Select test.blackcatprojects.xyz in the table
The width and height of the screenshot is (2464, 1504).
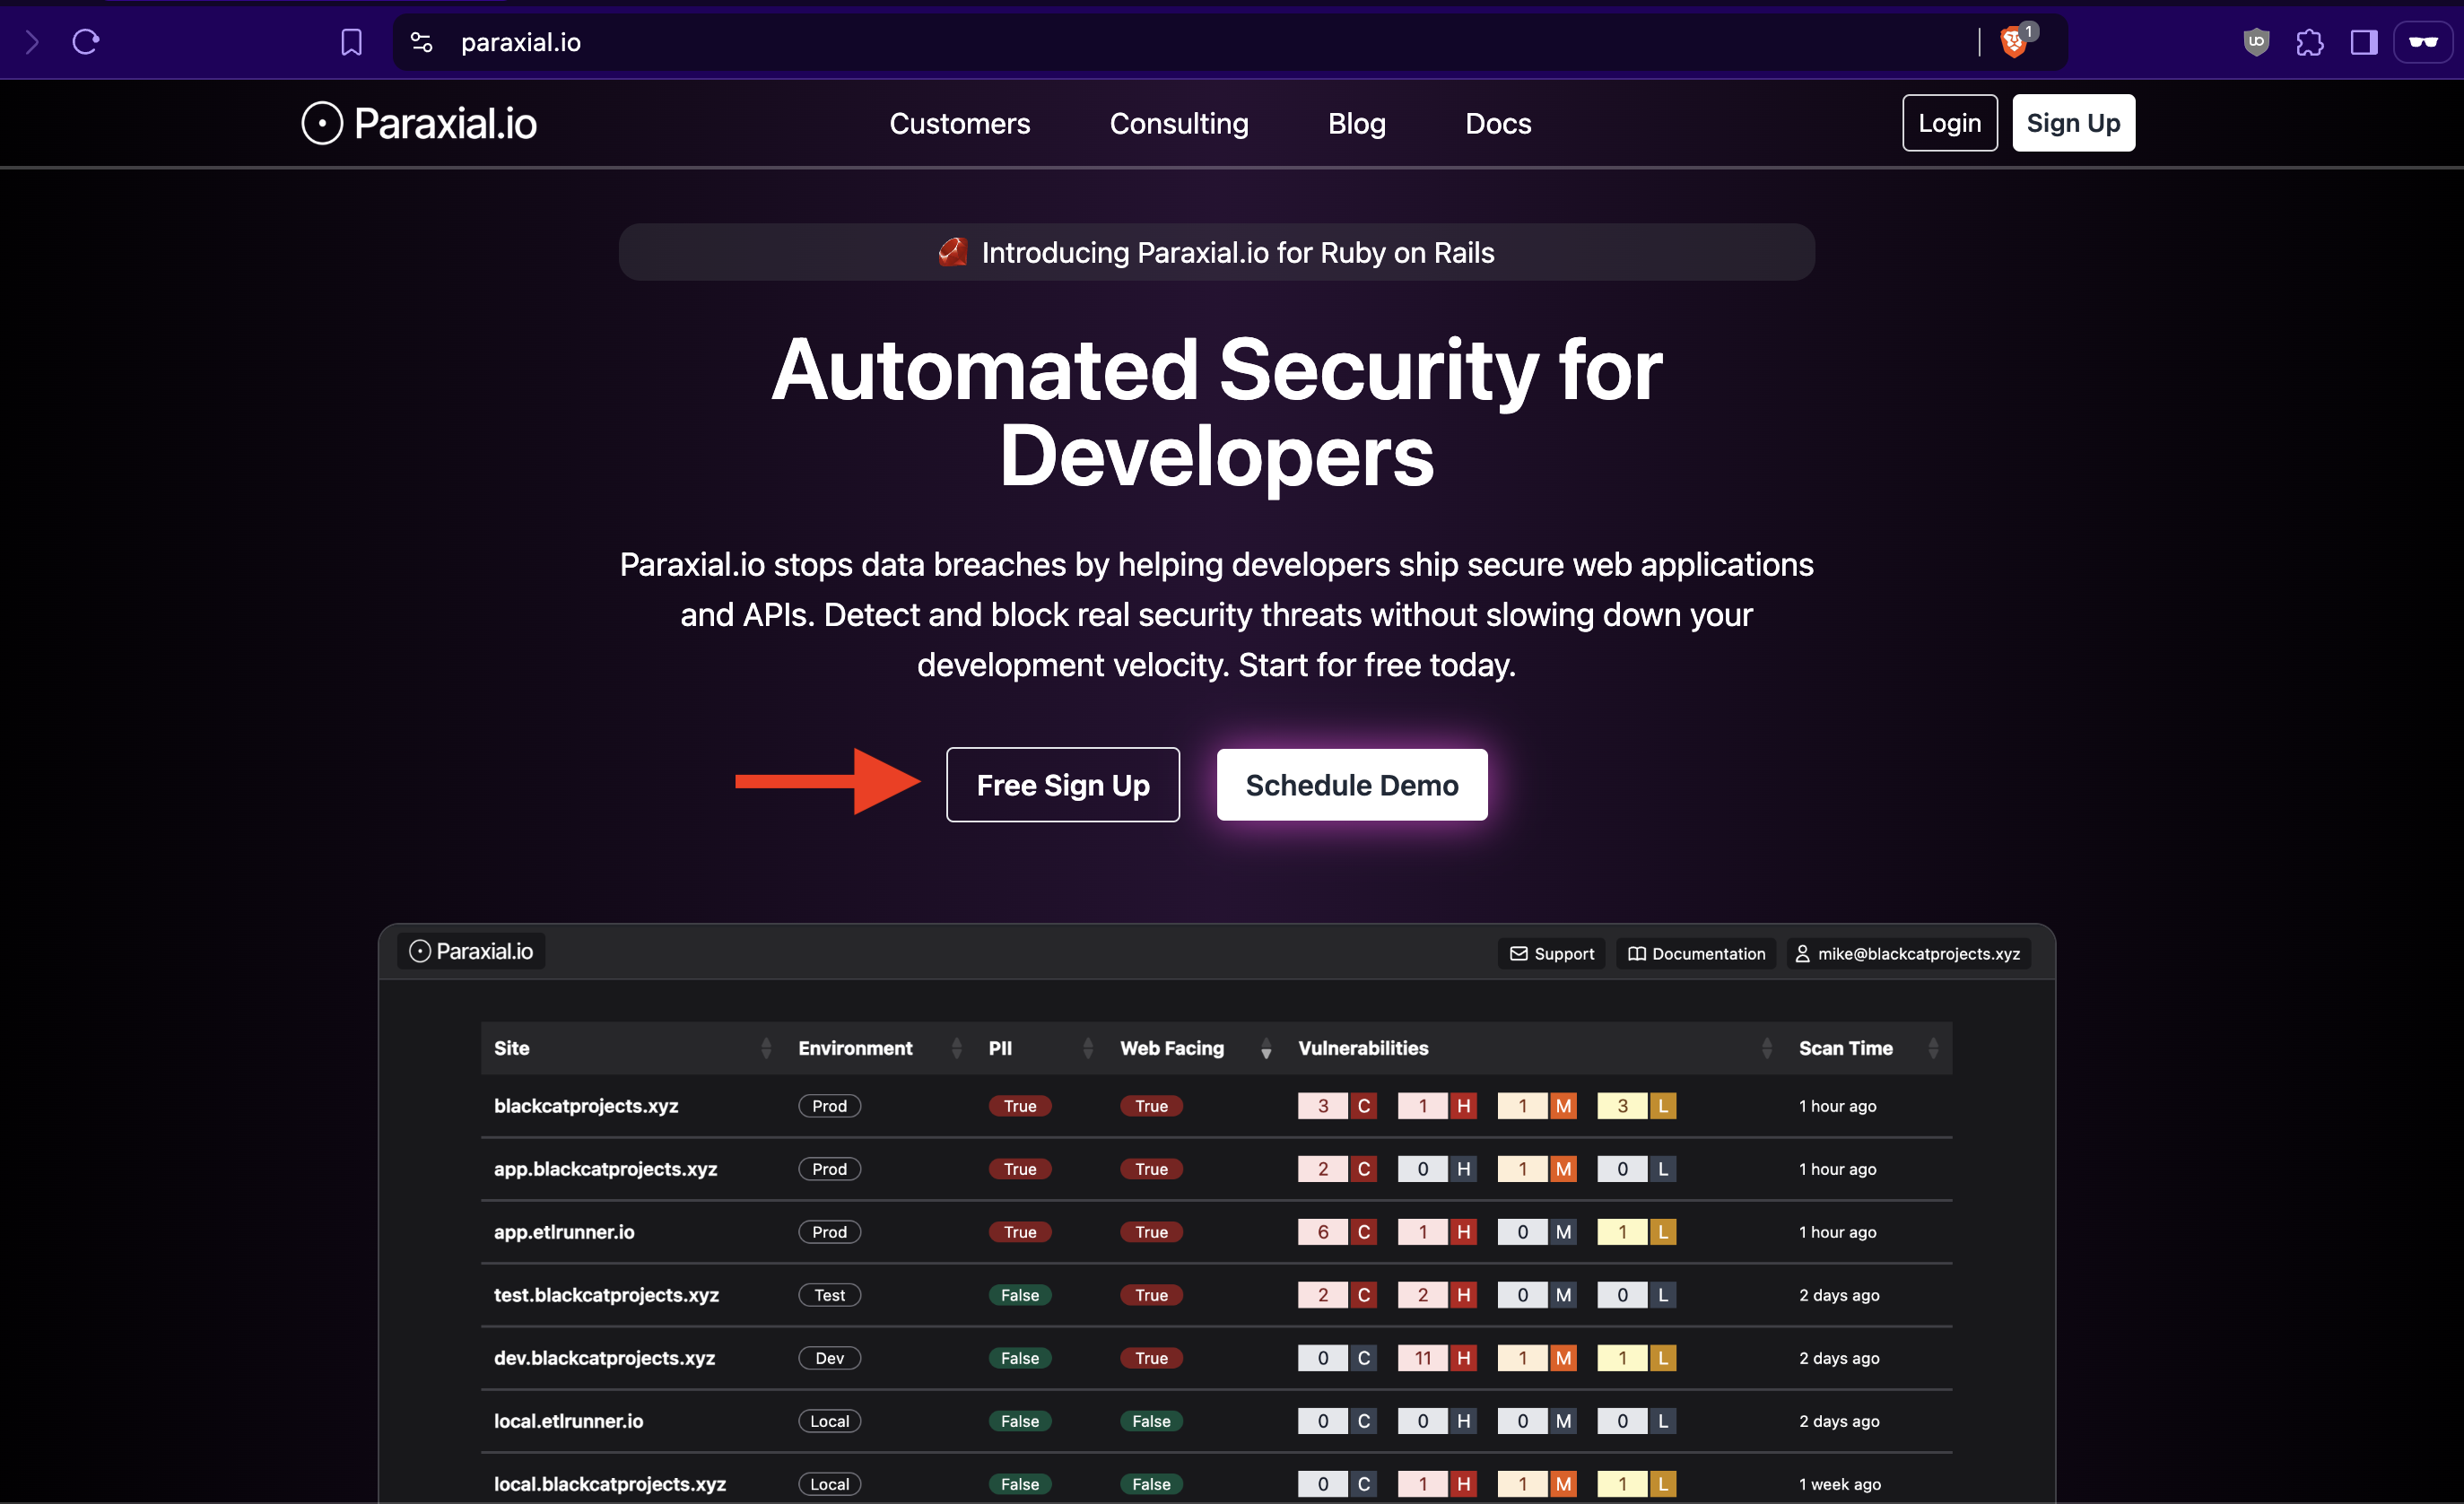(x=606, y=1295)
